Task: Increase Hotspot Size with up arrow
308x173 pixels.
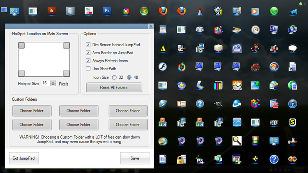Action: pyautogui.click(x=53, y=82)
